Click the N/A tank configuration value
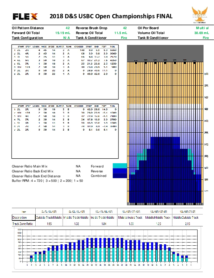 66,38
